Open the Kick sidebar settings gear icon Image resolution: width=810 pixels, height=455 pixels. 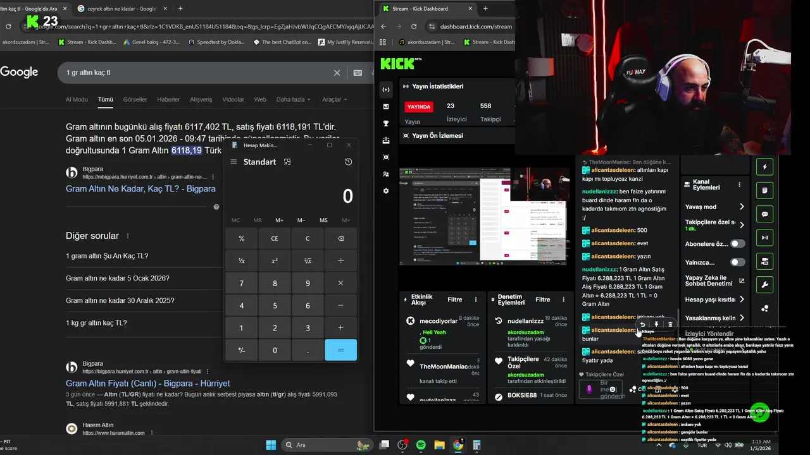[386, 191]
